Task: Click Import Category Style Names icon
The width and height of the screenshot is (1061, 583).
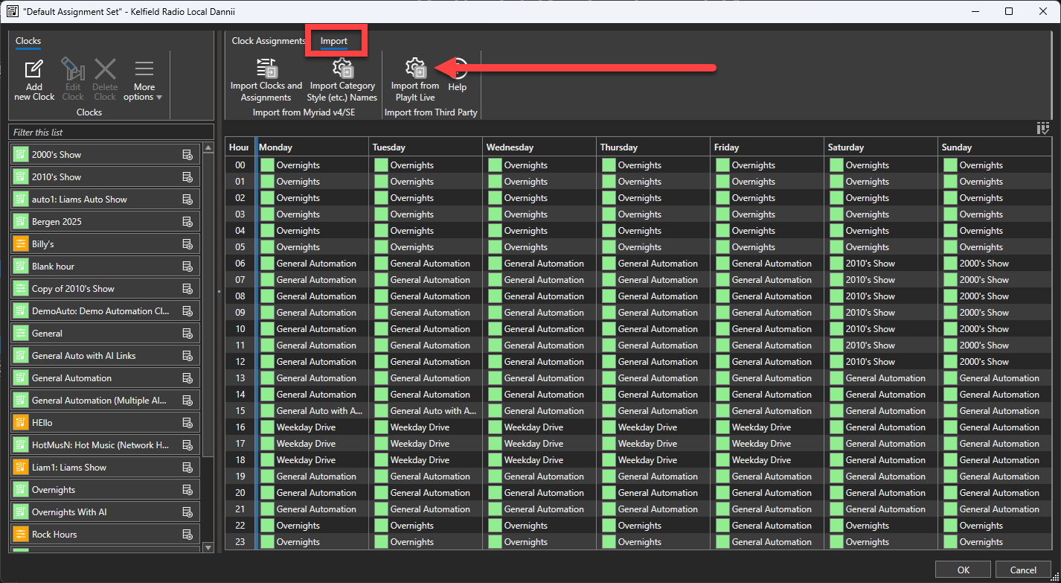Action: [x=342, y=68]
